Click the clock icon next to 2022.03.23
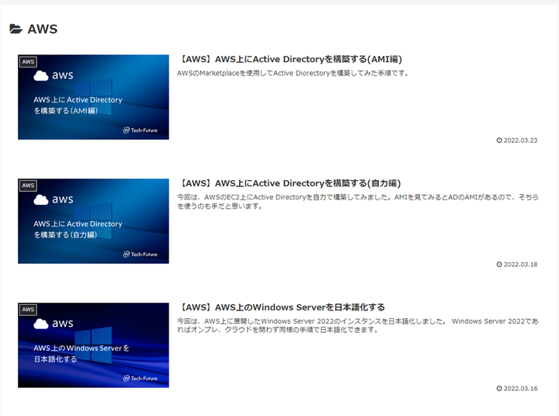This screenshot has width=559, height=416. 499,140
